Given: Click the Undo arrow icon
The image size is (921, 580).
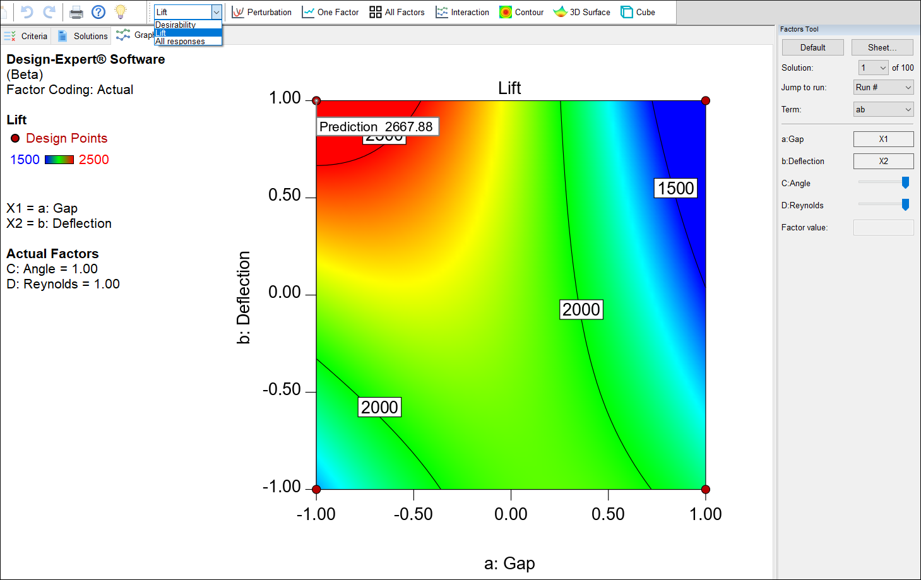Looking at the screenshot, I should coord(27,11).
